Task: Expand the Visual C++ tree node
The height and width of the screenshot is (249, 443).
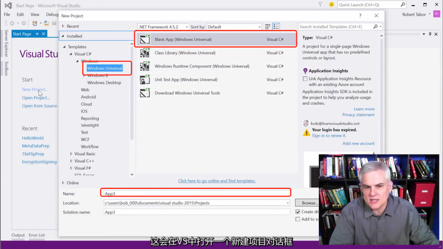Action: tap(71, 161)
